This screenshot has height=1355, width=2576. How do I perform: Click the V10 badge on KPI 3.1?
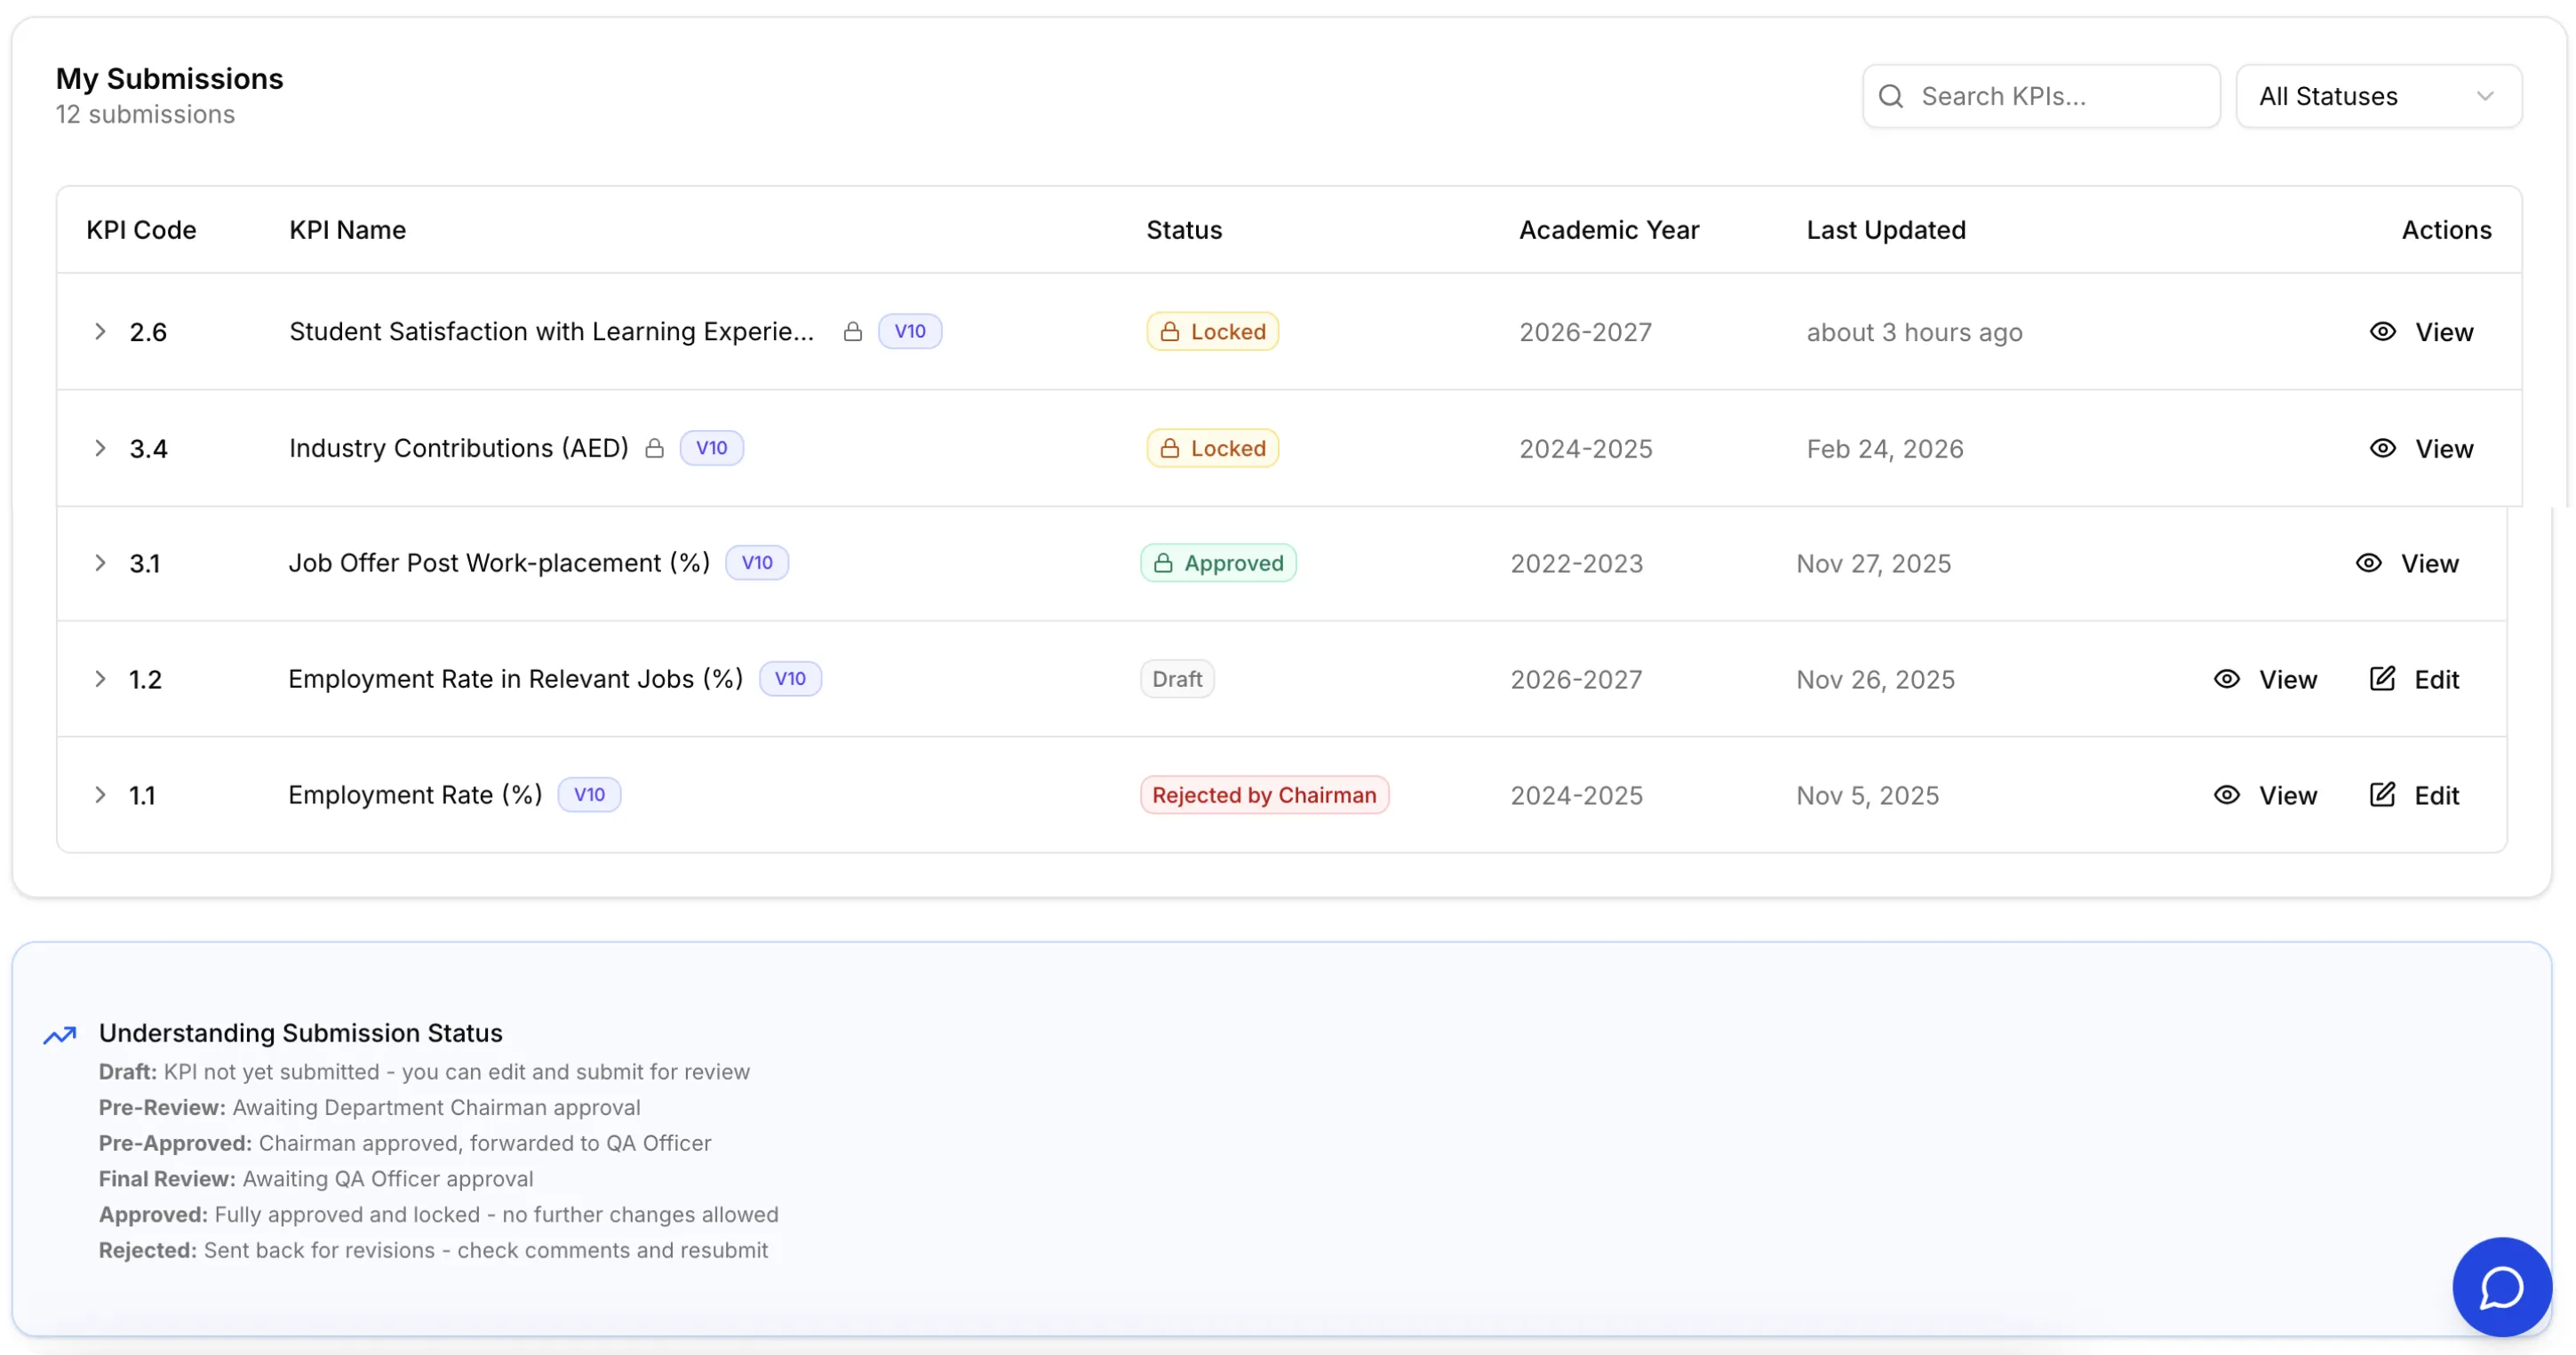coord(757,562)
